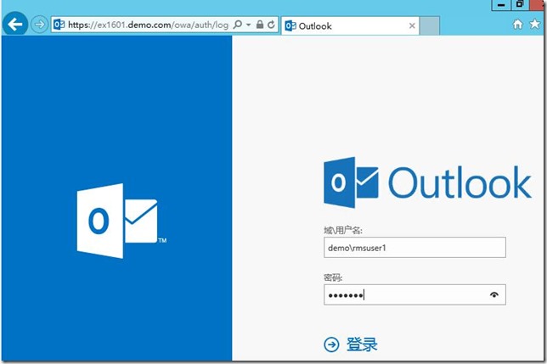547x364 pixels.
Task: Open a new blank tab
Action: point(430,25)
